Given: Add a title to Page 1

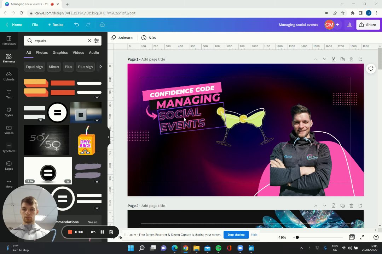Looking at the screenshot, I should [x=153, y=59].
